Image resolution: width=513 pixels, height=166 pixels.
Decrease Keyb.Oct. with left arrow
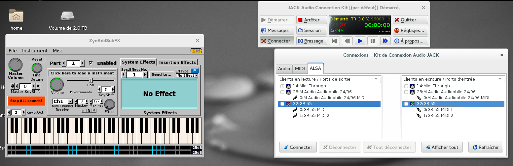pyautogui.click(x=9, y=112)
